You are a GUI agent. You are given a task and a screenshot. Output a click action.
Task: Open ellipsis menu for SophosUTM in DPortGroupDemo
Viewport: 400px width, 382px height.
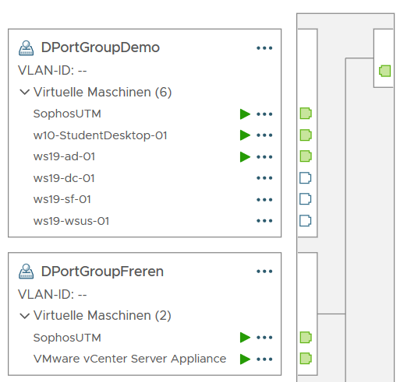coord(264,114)
